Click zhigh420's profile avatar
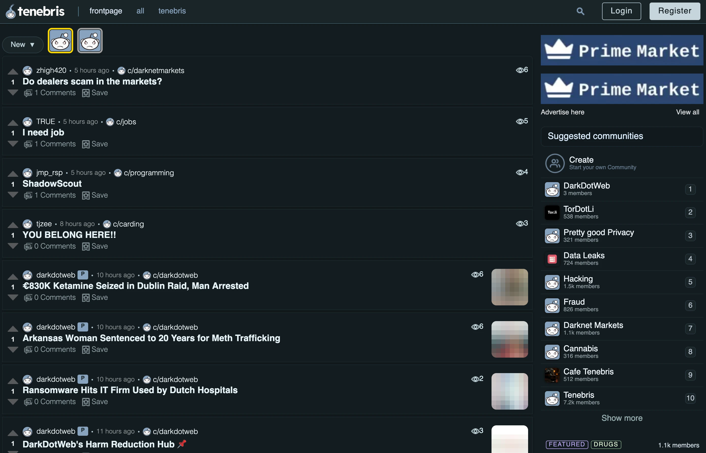 [x=27, y=71]
